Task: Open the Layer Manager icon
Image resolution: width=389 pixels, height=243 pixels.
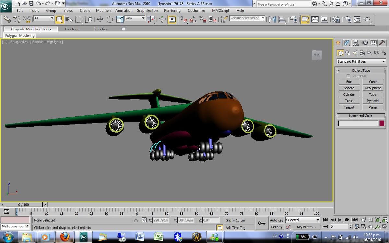Action: (x=294, y=19)
